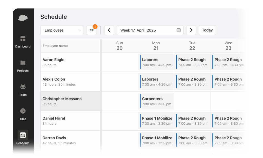Jump to Today
The width and height of the screenshot is (263, 158).
point(207,30)
